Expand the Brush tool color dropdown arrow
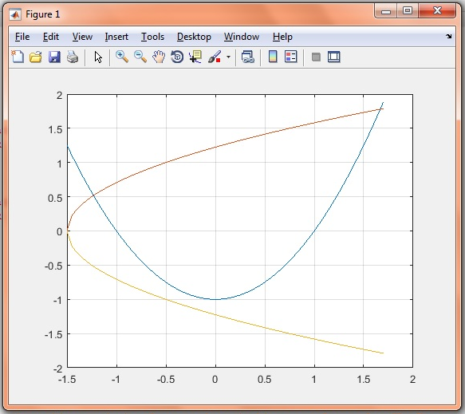465x414 pixels. point(228,57)
